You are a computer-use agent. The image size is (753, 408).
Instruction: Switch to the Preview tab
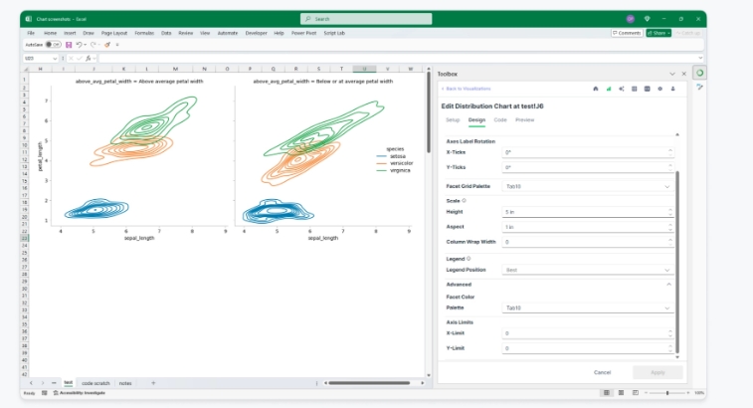524,119
